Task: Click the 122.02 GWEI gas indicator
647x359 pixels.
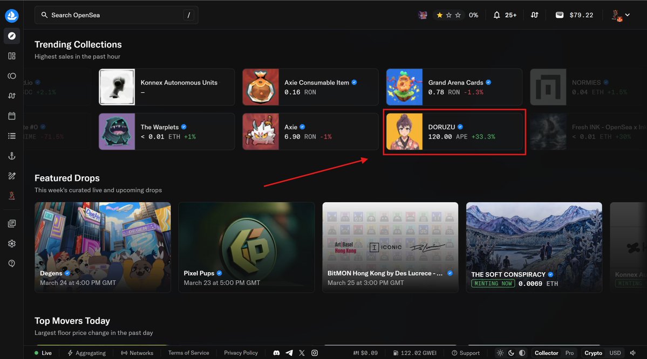Action: [414, 353]
